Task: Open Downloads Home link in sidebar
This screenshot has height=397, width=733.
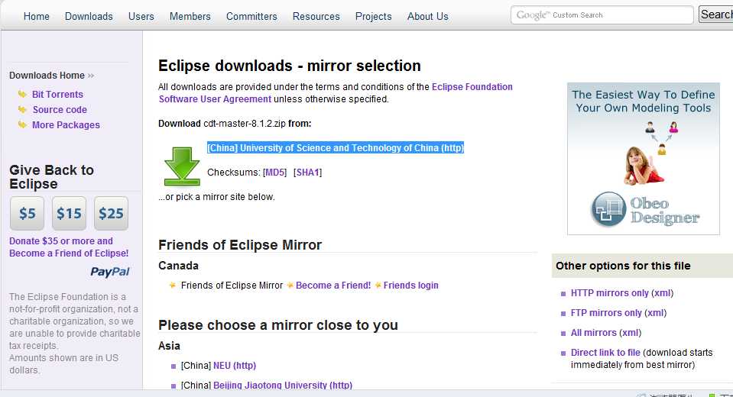Action: 47,76
